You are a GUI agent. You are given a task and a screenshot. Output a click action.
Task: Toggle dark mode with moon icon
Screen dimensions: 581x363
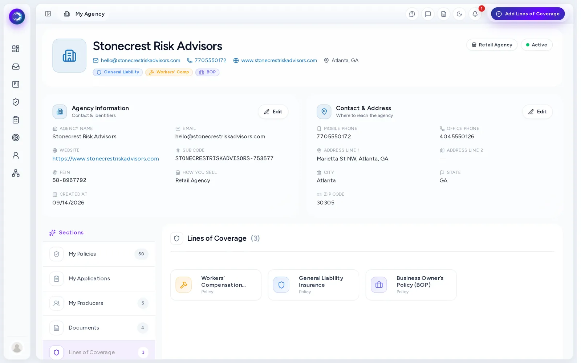459,14
